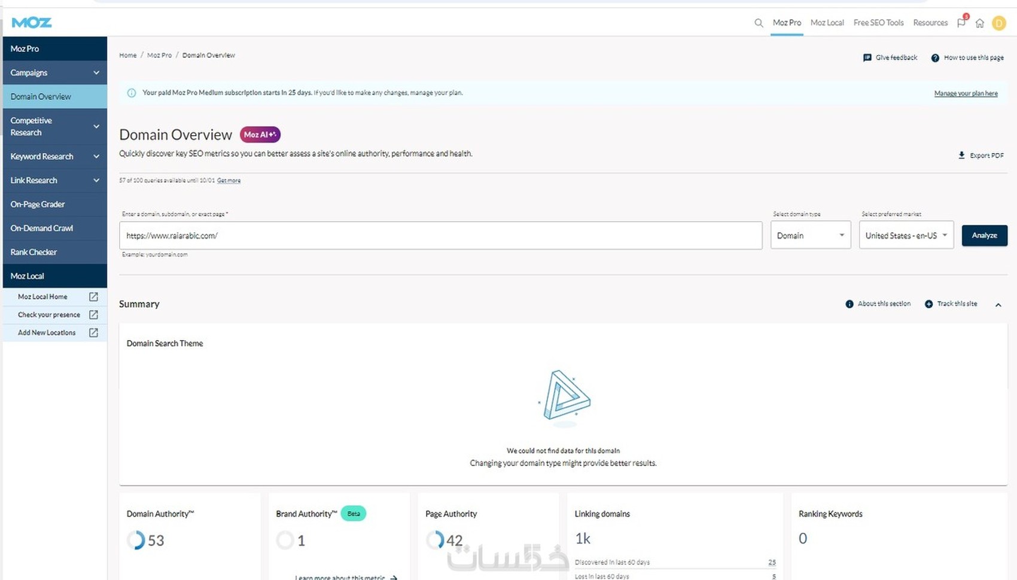Open the United States - en-US market dropdown
This screenshot has width=1017, height=580.
click(x=906, y=236)
